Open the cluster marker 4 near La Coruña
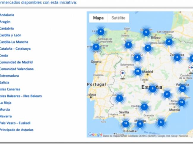The height and width of the screenshot is (144, 193). click(101, 32)
